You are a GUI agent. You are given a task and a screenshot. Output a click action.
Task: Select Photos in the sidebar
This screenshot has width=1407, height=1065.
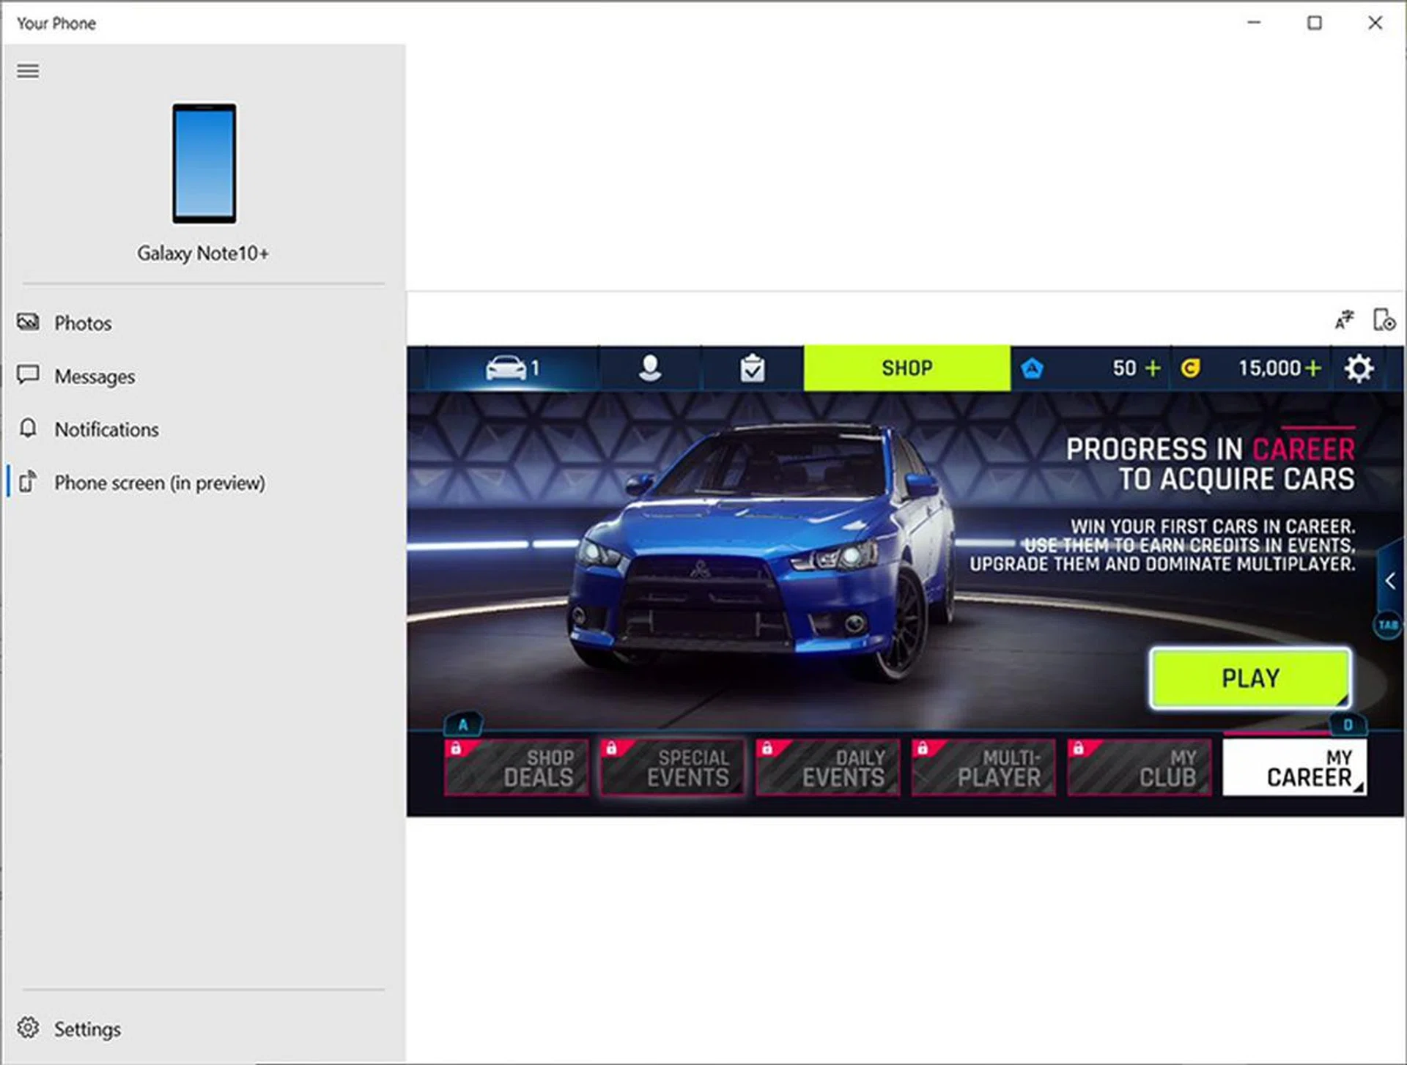[82, 322]
